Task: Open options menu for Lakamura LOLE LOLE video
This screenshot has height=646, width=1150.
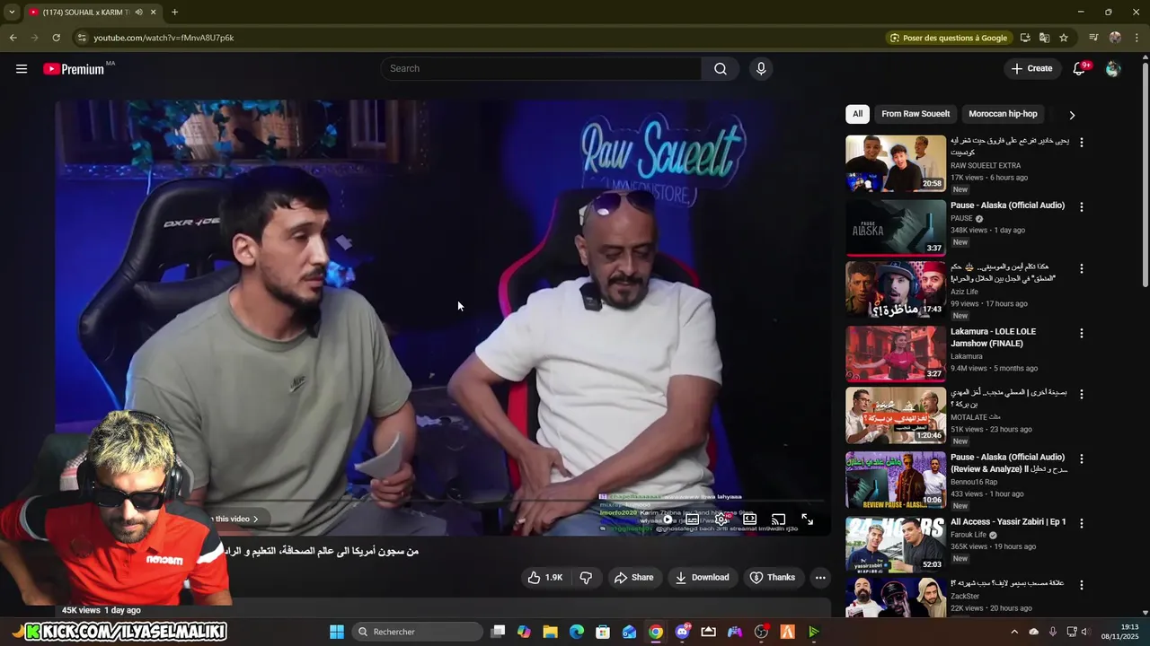Action: point(1082,333)
